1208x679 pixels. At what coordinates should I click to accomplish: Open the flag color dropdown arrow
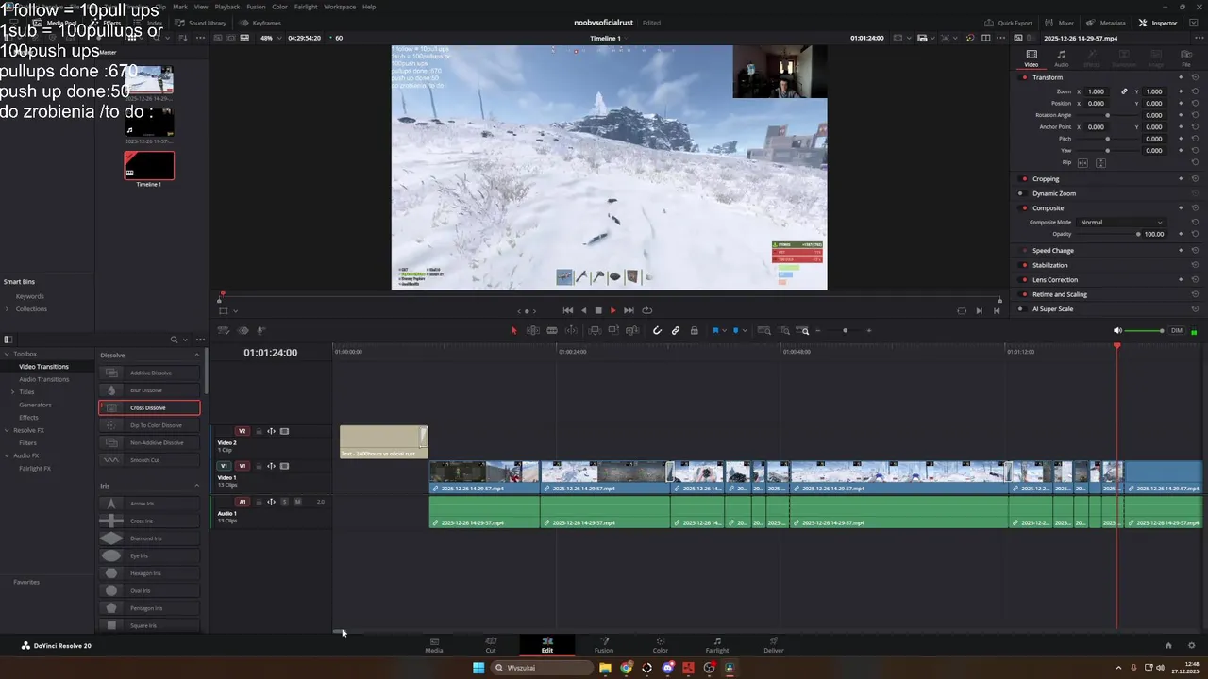click(x=725, y=331)
